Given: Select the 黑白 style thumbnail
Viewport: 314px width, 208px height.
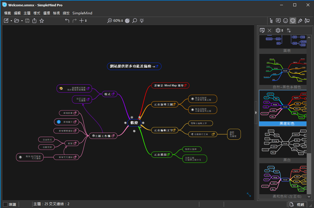Looking at the screenshot, I should tap(283, 142).
